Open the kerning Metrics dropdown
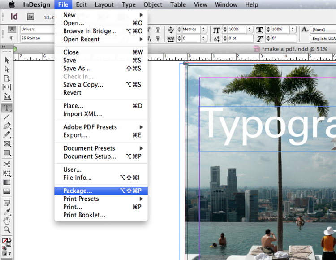The image size is (336, 260). 203,30
